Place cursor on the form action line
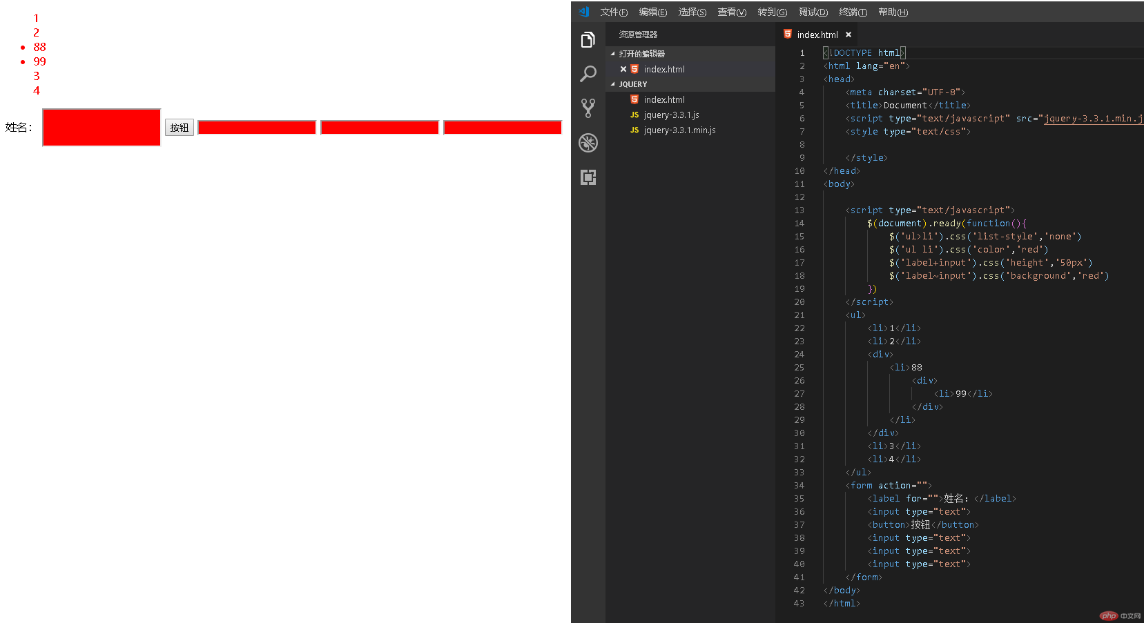This screenshot has height=623, width=1144. 889,485
